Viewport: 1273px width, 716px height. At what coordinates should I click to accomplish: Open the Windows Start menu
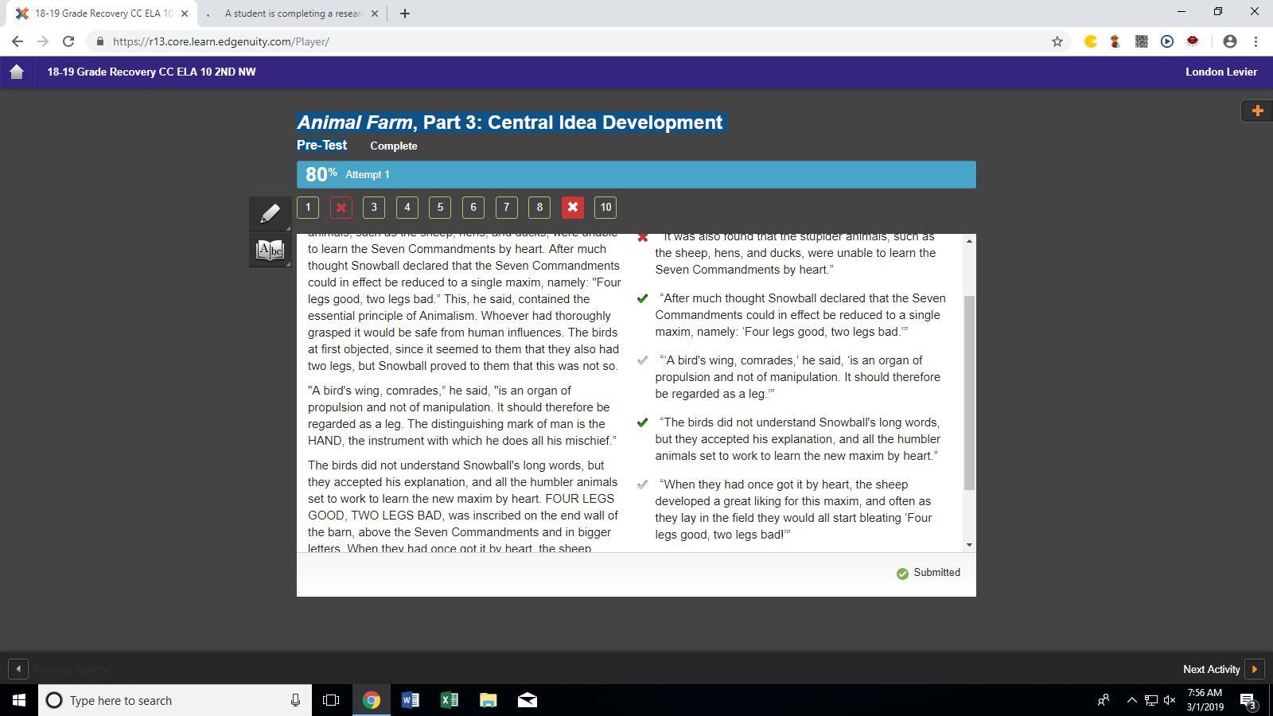tap(19, 700)
